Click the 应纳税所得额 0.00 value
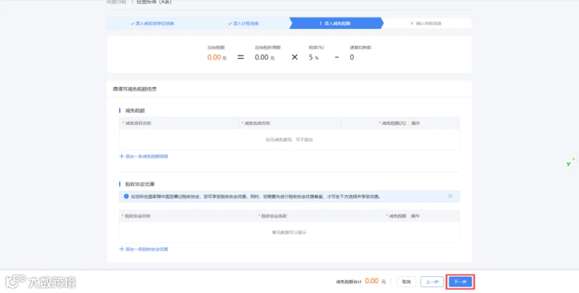This screenshot has height=293, width=579. [x=261, y=57]
